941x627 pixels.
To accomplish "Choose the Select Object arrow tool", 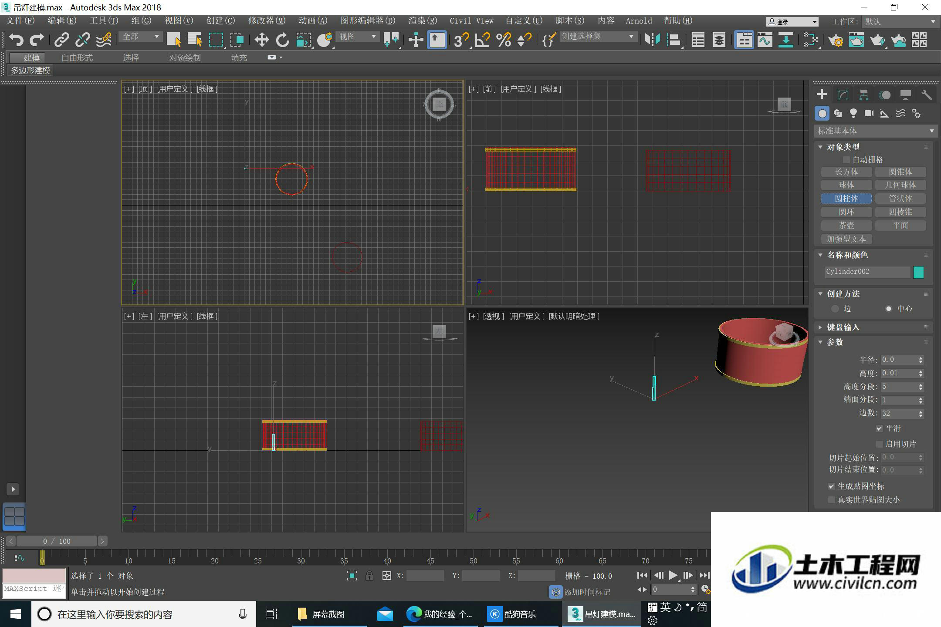I will pos(174,40).
